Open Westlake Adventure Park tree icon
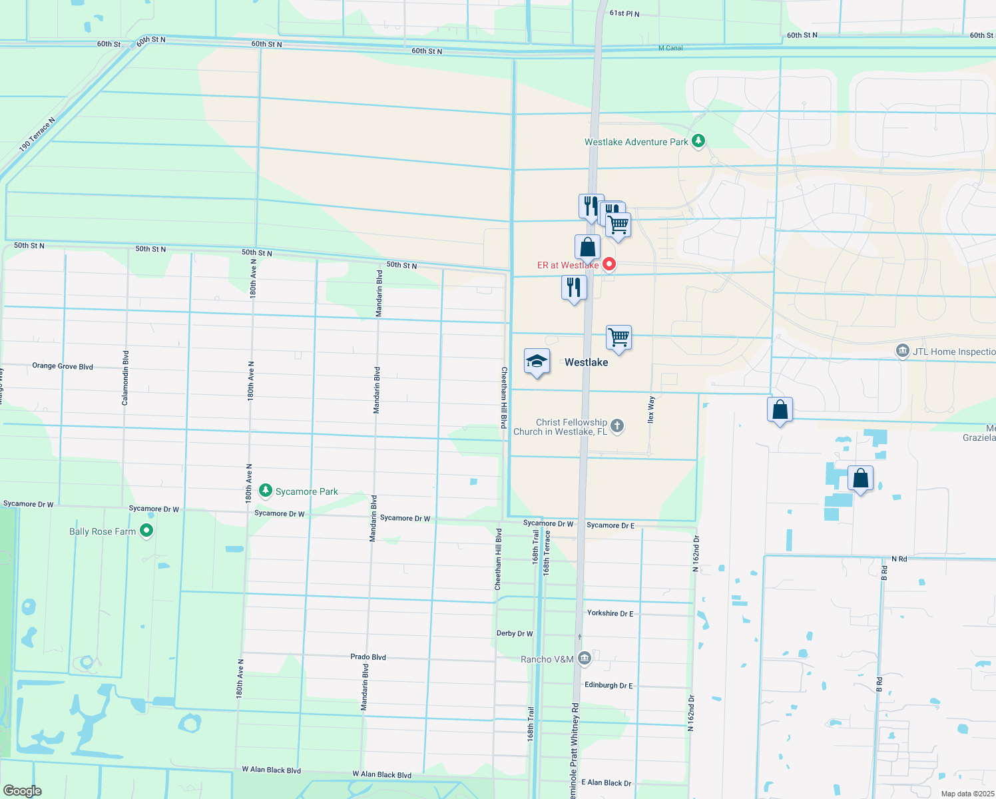 coord(698,141)
